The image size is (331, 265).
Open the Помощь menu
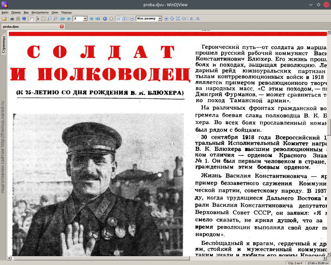point(66,12)
